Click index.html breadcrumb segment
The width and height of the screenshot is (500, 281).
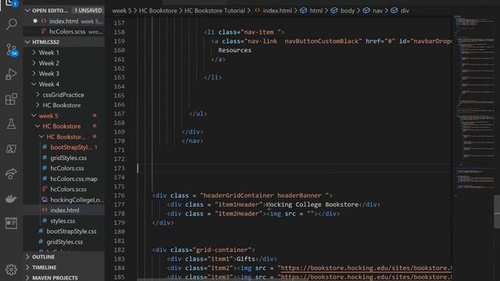(x=273, y=10)
